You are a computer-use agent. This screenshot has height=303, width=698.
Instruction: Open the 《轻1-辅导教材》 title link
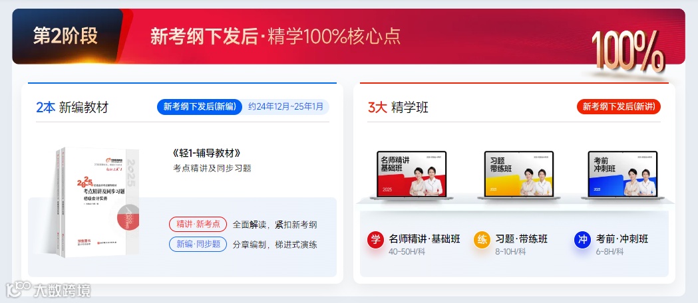tap(206, 153)
